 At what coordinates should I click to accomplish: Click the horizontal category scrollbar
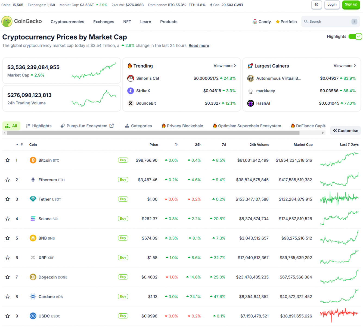pyautogui.click(x=153, y=133)
